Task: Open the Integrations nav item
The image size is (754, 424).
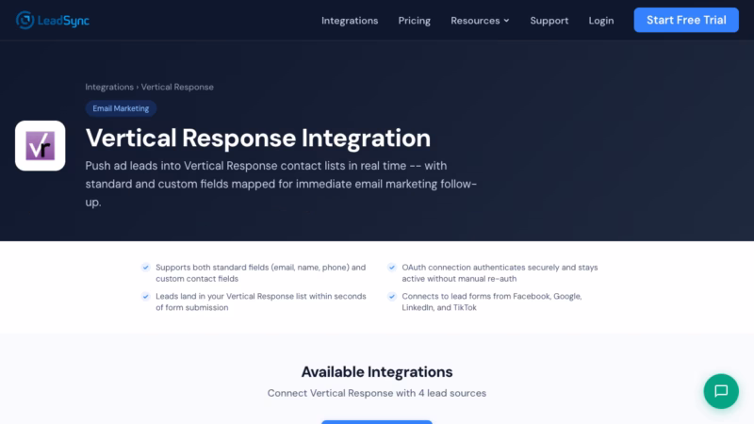Action: point(350,21)
